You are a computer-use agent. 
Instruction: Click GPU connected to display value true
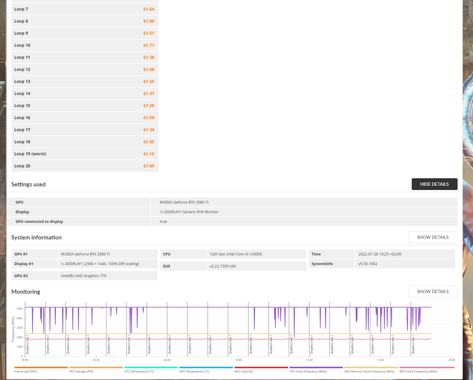(x=163, y=221)
